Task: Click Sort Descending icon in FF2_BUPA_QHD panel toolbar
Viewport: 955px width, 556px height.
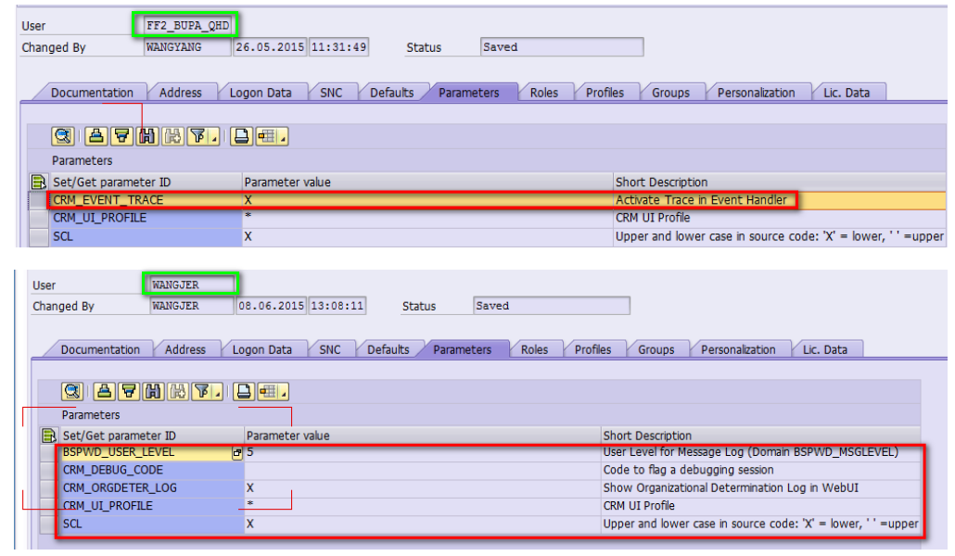Action: [x=121, y=136]
